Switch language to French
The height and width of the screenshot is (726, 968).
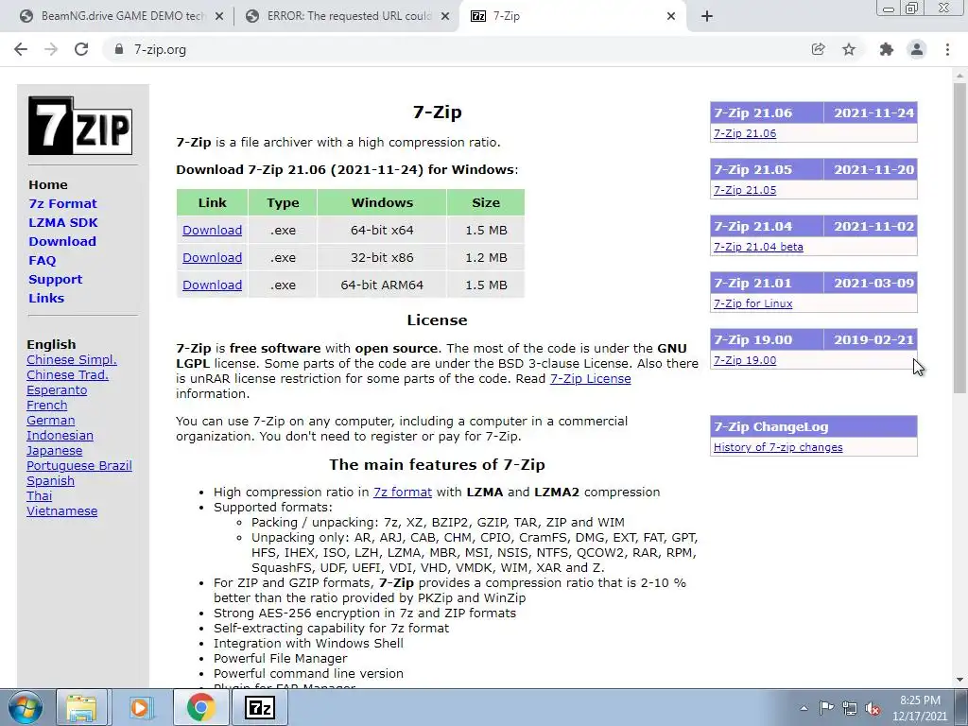pyautogui.click(x=47, y=405)
